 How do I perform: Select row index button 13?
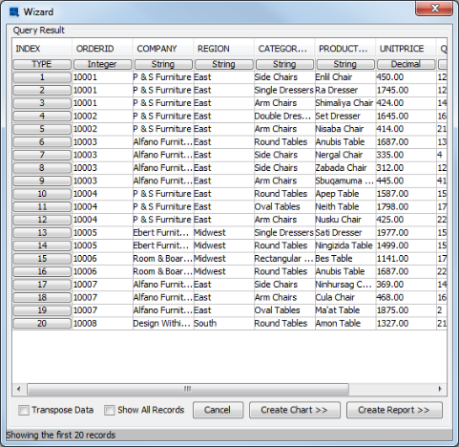point(42,233)
